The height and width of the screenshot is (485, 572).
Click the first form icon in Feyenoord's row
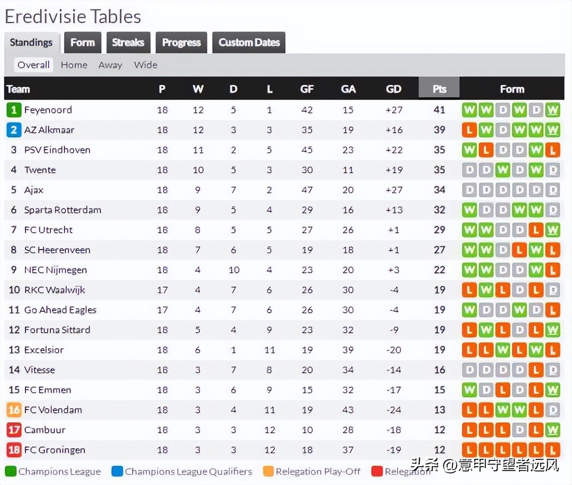pos(469,110)
